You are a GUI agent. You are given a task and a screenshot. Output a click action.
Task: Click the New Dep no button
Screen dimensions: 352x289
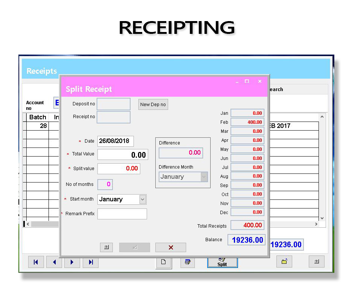pos(153,105)
